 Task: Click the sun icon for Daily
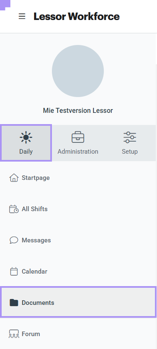26,137
